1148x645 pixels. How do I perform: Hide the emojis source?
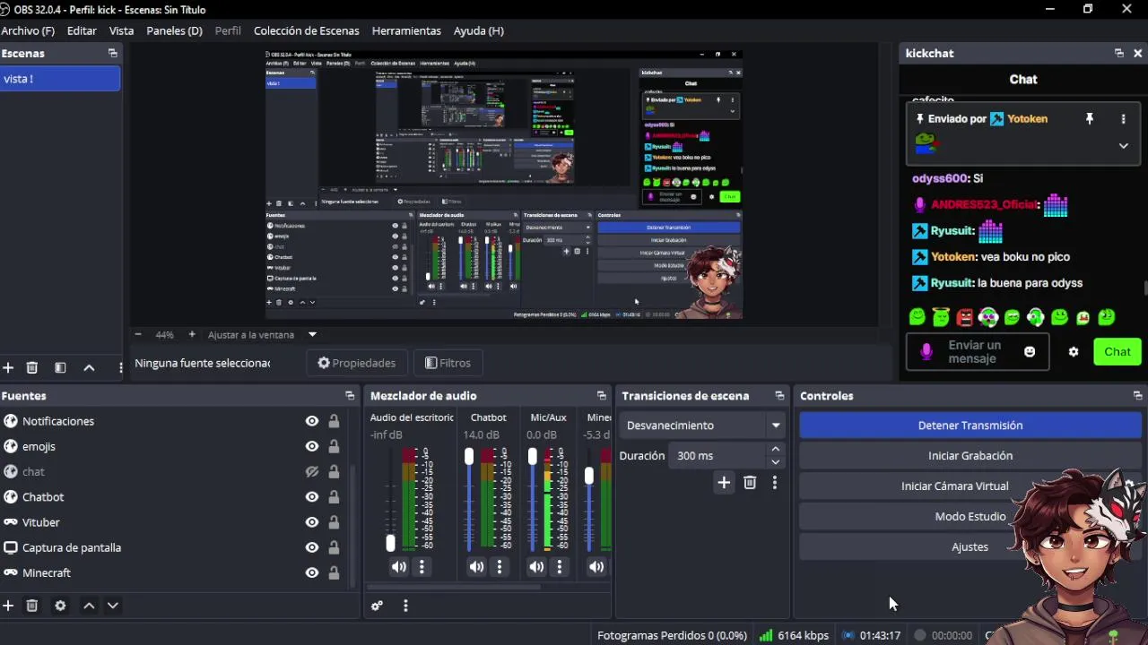[x=312, y=446]
